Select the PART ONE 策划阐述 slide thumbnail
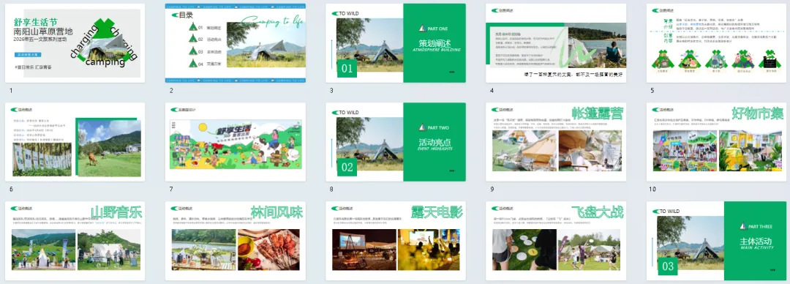 [x=396, y=43]
